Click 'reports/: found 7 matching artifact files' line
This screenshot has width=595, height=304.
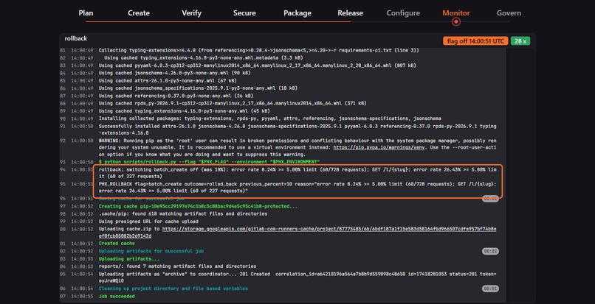[177, 266]
